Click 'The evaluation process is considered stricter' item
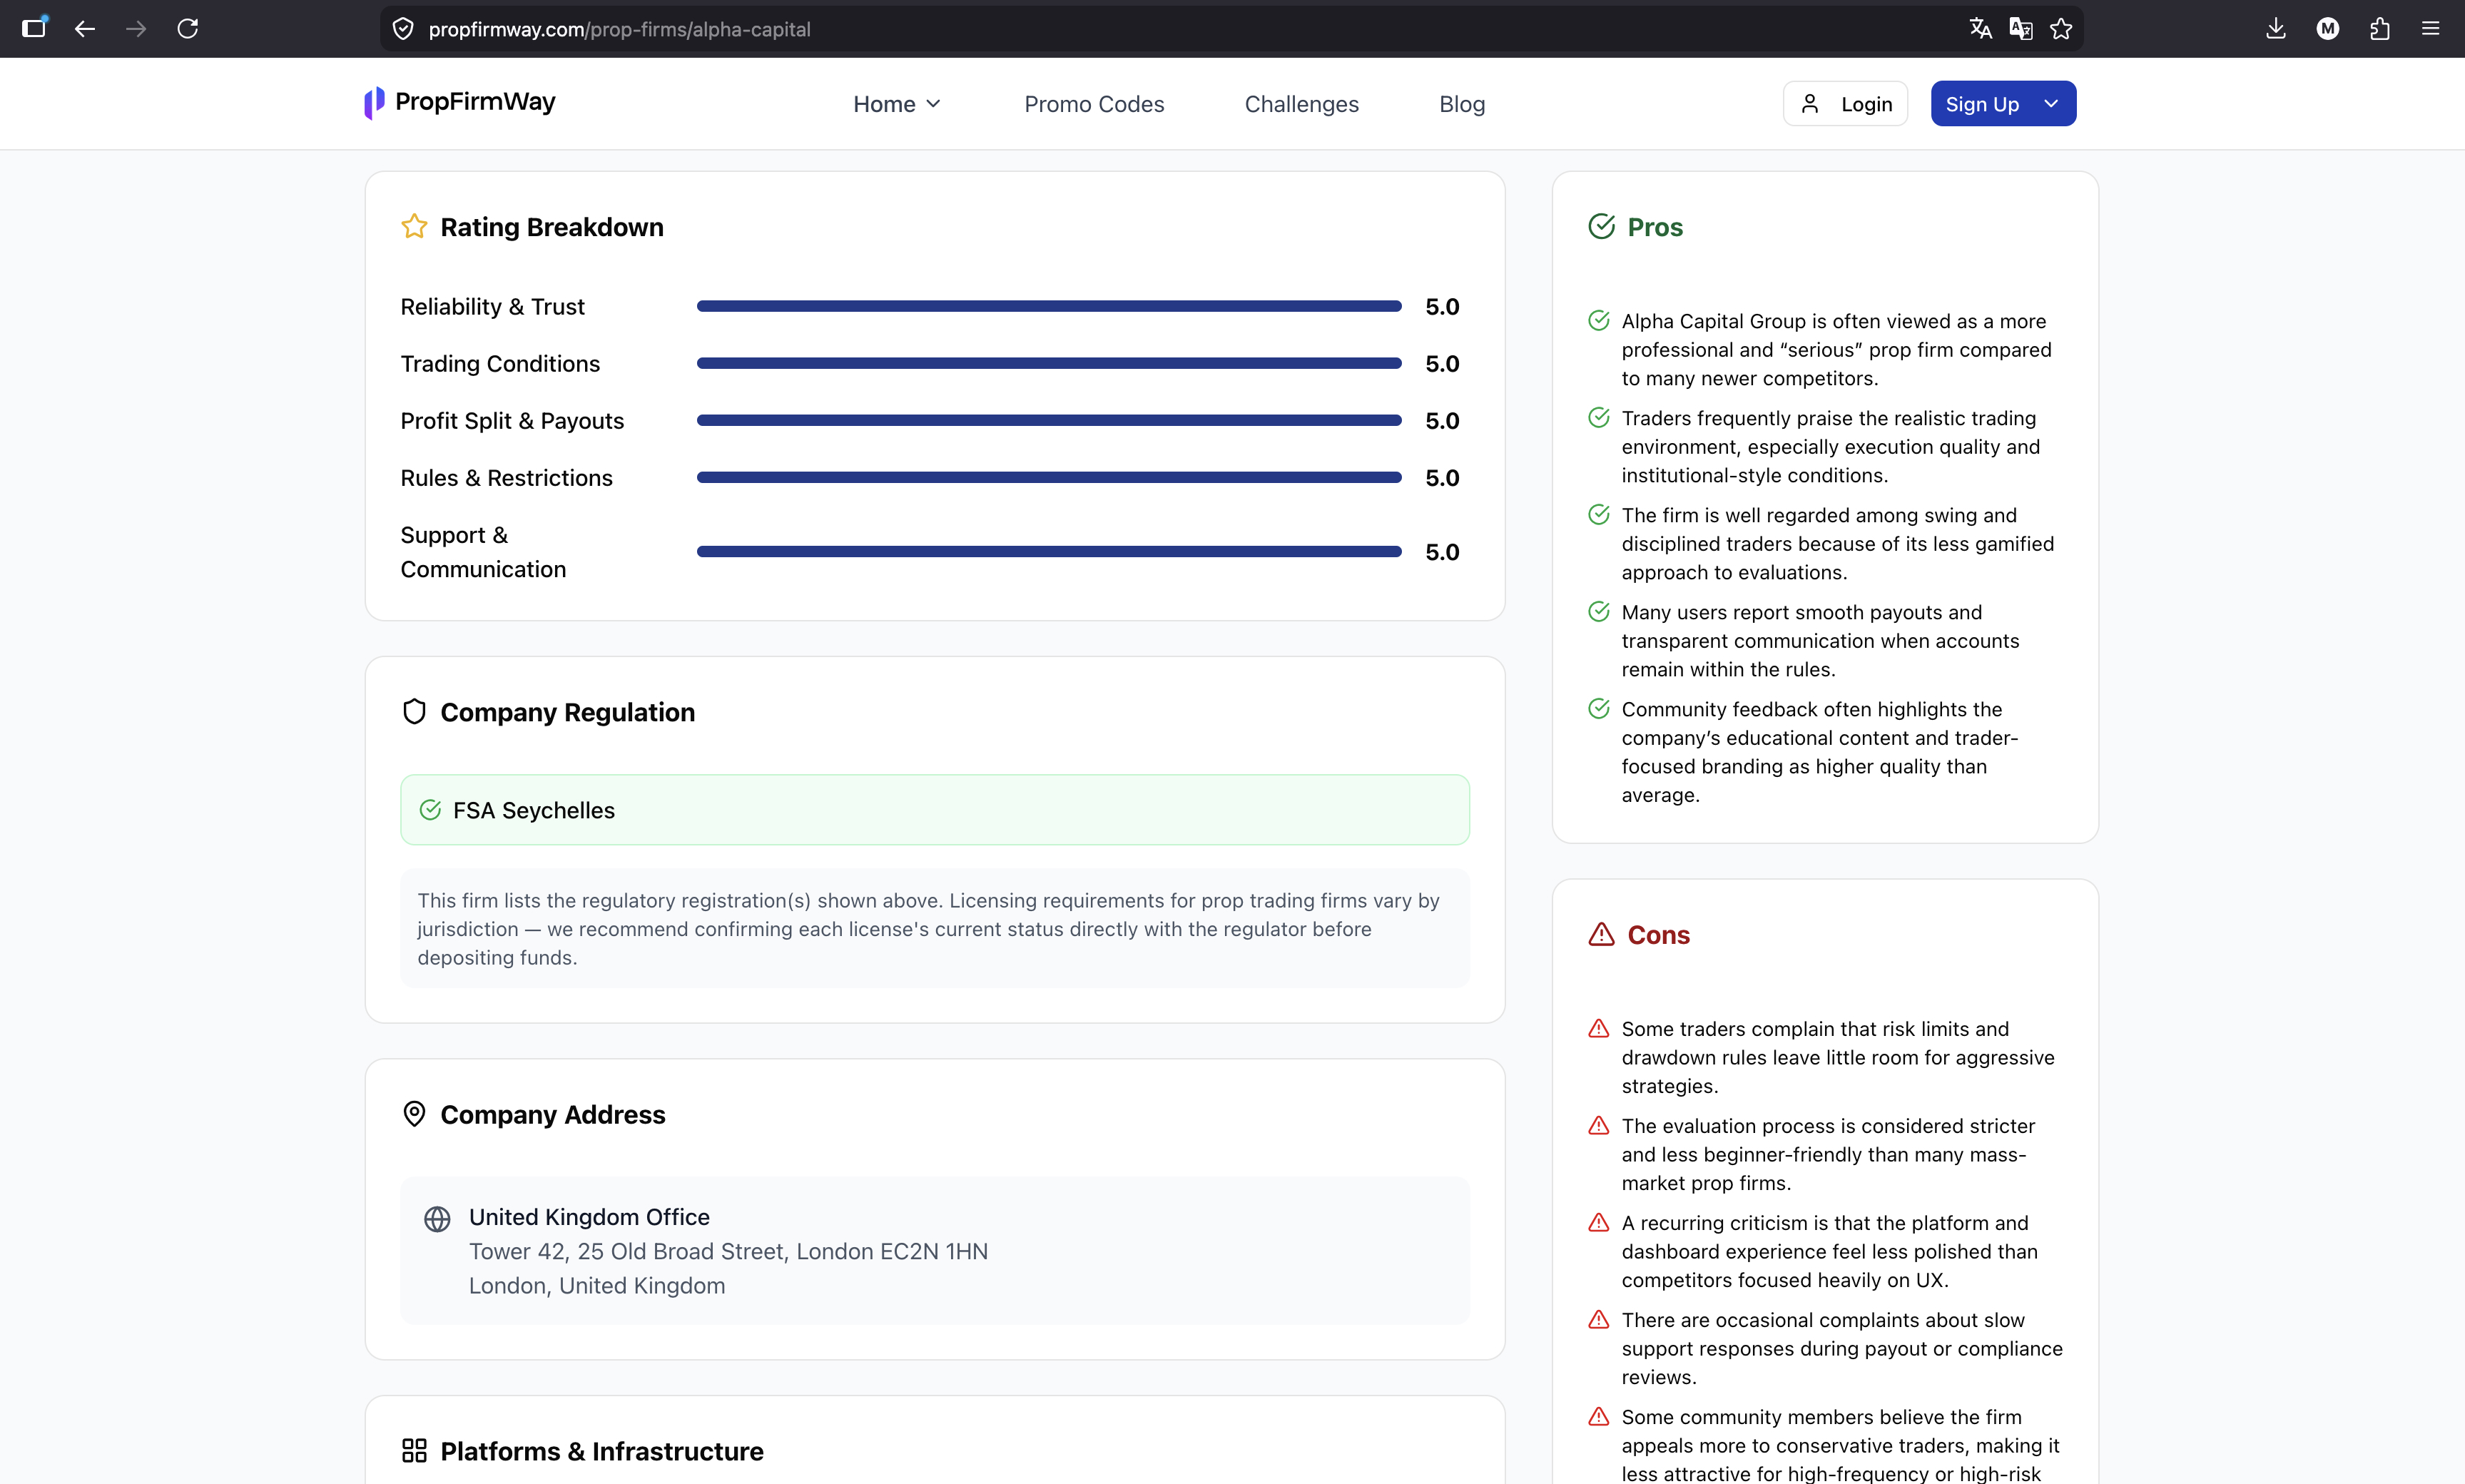 tap(1828, 1154)
